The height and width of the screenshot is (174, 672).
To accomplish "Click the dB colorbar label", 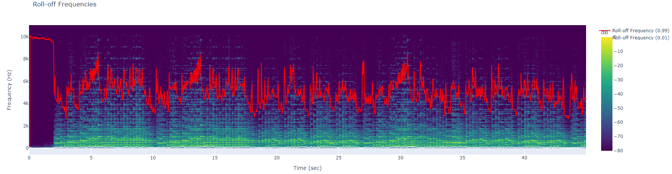I will tap(604, 33).
